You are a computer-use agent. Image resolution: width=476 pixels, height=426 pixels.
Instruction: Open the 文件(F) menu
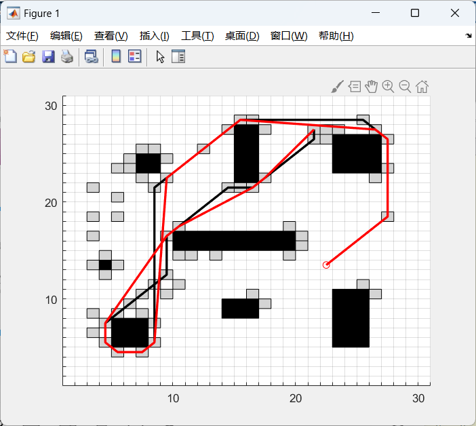(x=22, y=36)
